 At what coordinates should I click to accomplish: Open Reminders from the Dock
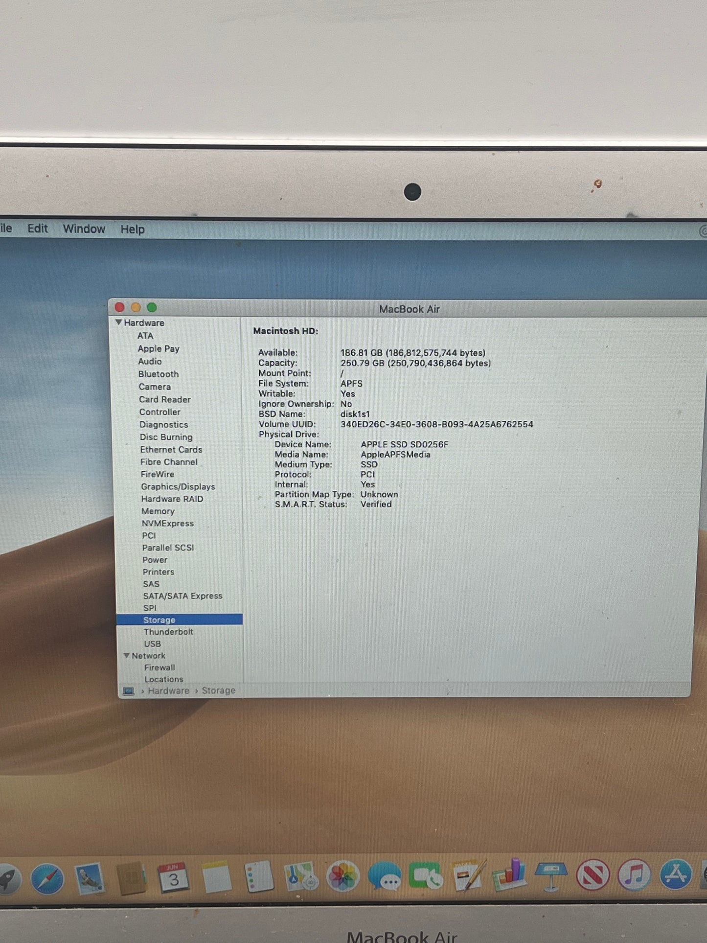(258, 877)
